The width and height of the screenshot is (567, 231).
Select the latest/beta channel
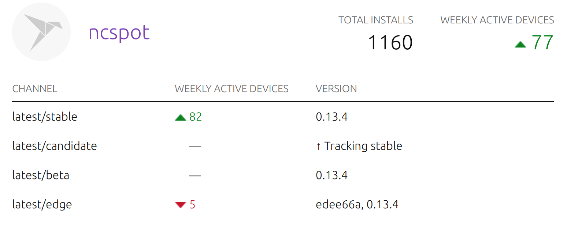click(41, 175)
